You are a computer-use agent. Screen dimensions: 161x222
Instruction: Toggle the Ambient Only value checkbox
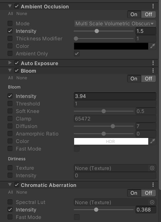(77, 53)
